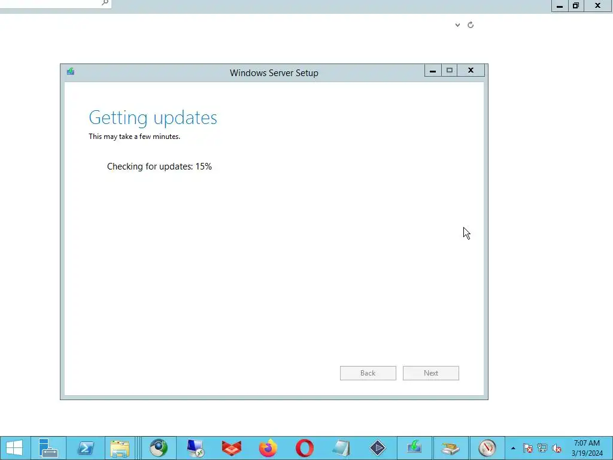This screenshot has height=460, width=613.
Task: Click 'This may take a few minutes.' text
Action: pyautogui.click(x=135, y=137)
